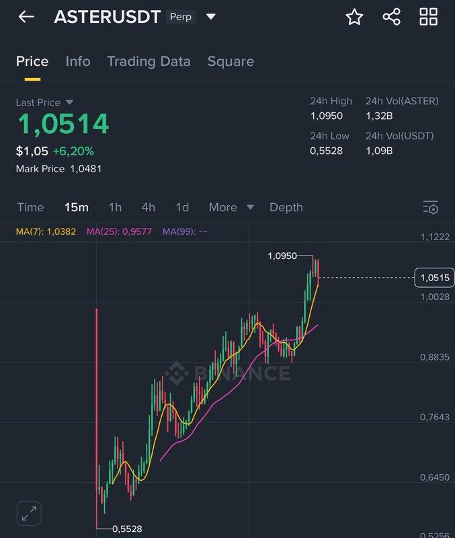The width and height of the screenshot is (455, 538).
Task: Click the Perp contract type badge
Action: click(x=181, y=16)
